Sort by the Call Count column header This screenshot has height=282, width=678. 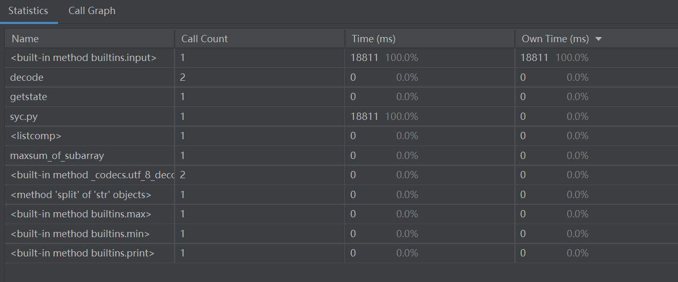point(204,39)
